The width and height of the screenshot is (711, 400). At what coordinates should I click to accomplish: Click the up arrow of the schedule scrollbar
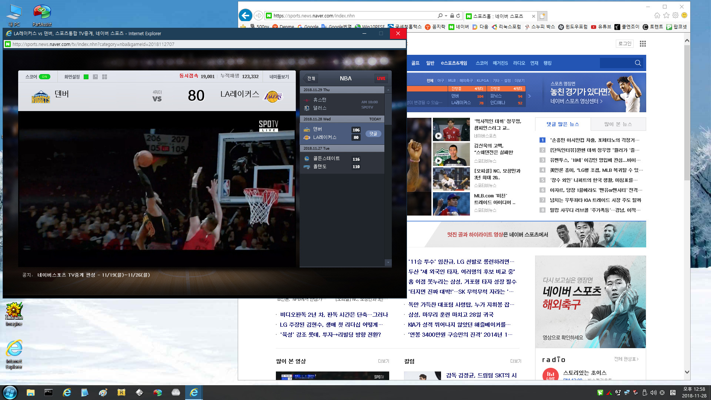pos(388,90)
